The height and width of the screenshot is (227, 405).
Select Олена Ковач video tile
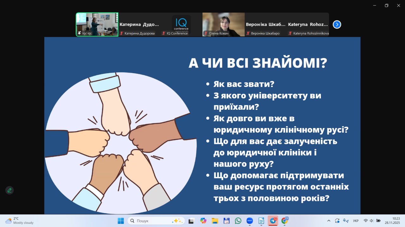pyautogui.click(x=223, y=24)
